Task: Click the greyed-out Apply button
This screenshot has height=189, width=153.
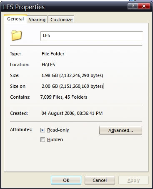Action: click(x=133, y=180)
